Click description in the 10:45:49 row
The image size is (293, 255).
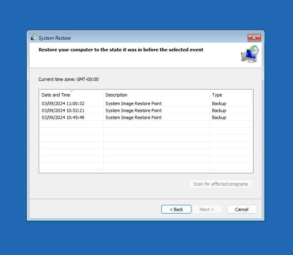[133, 117]
